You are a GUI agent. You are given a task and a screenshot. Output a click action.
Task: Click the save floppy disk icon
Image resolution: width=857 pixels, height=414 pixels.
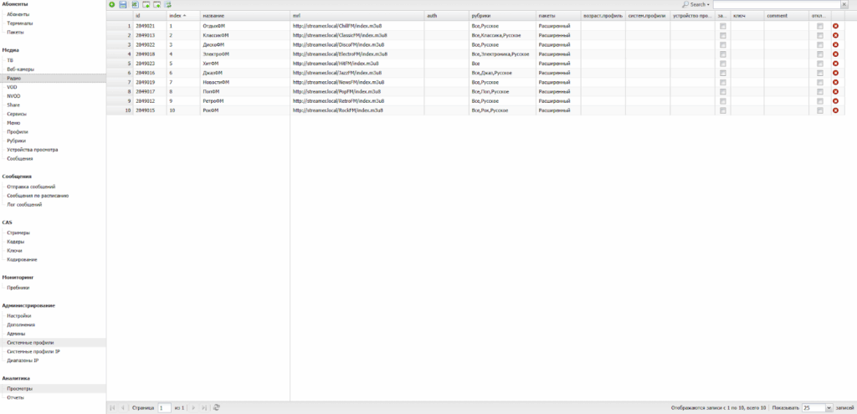click(x=123, y=5)
